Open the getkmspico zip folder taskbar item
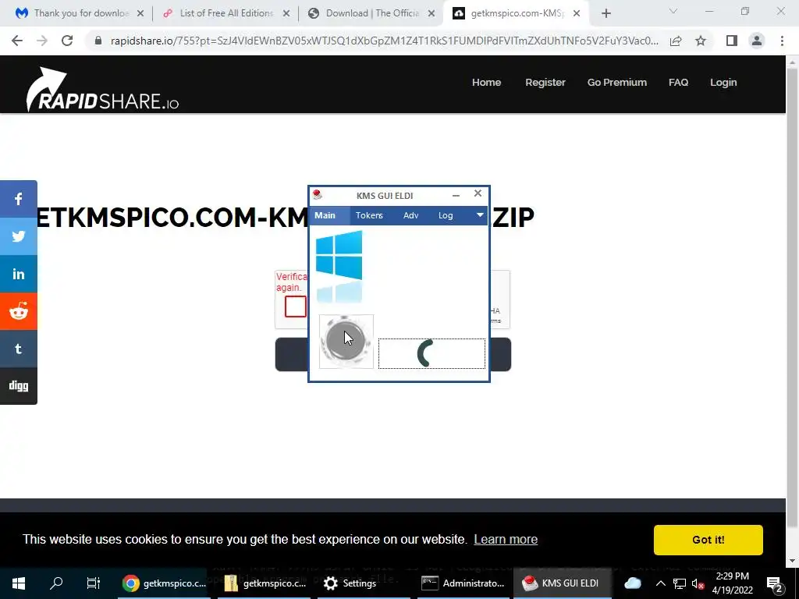 click(x=265, y=583)
